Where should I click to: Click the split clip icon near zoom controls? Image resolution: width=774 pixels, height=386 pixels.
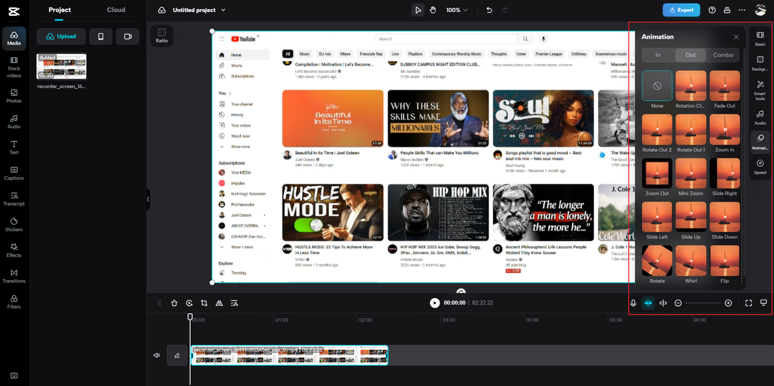(x=663, y=303)
